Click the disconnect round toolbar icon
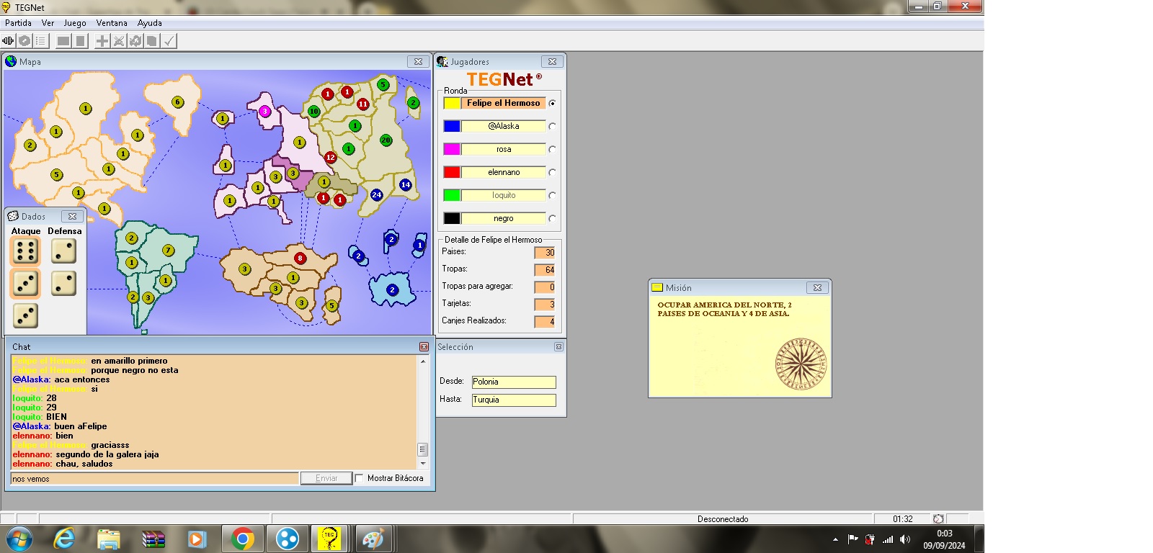This screenshot has width=1153, height=553. [25, 41]
